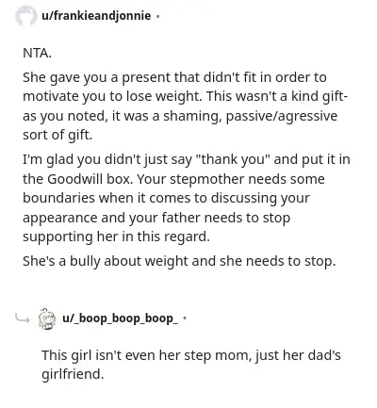Viewport: 377px width, 408px height.
Task: Click the paragraph starting "I'm glad you didn't"
Action: [187, 198]
